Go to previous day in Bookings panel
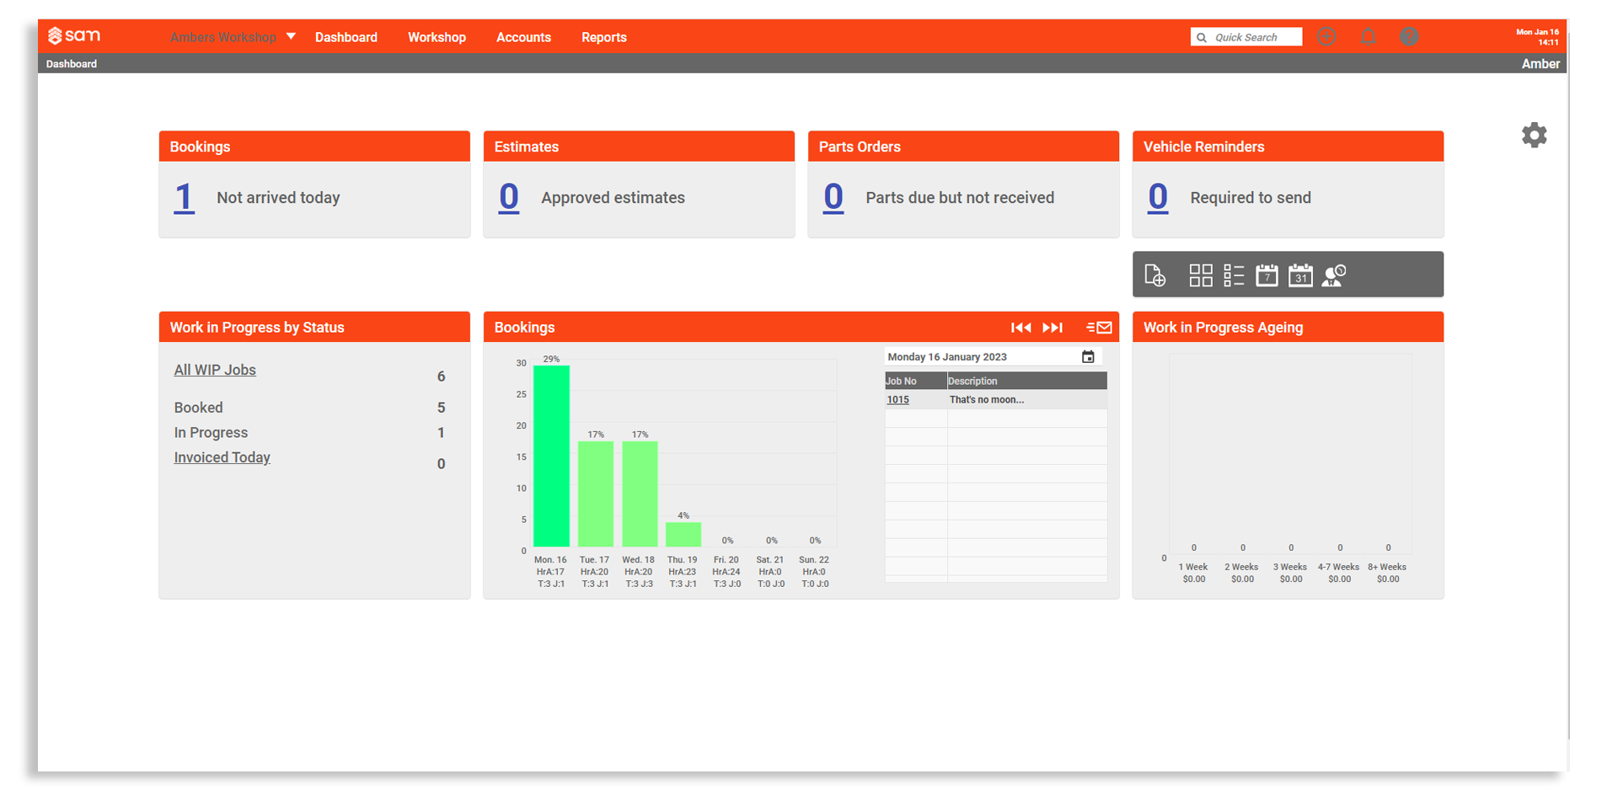The width and height of the screenshot is (1607, 790). [1020, 327]
